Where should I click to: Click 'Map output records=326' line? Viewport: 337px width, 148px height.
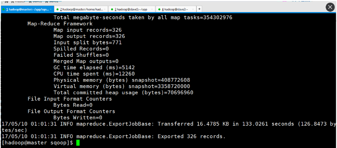point(89,36)
